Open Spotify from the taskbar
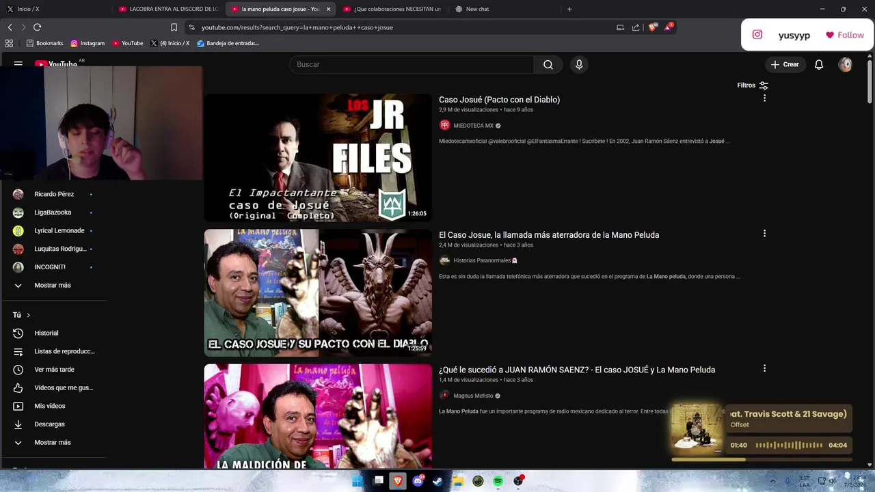875x492 pixels. (498, 481)
